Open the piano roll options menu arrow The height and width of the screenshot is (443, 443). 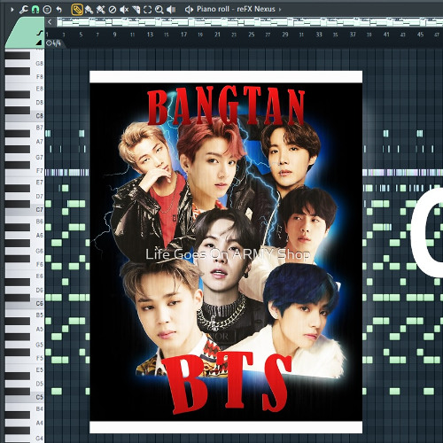point(12,10)
